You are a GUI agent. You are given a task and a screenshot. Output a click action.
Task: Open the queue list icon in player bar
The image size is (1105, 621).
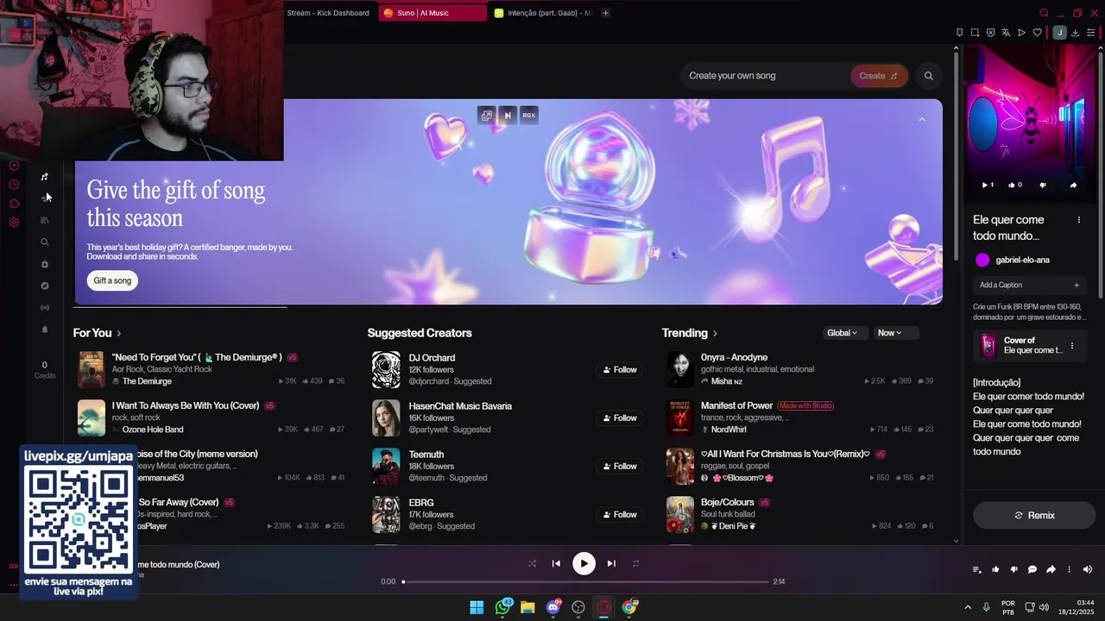coord(977,569)
